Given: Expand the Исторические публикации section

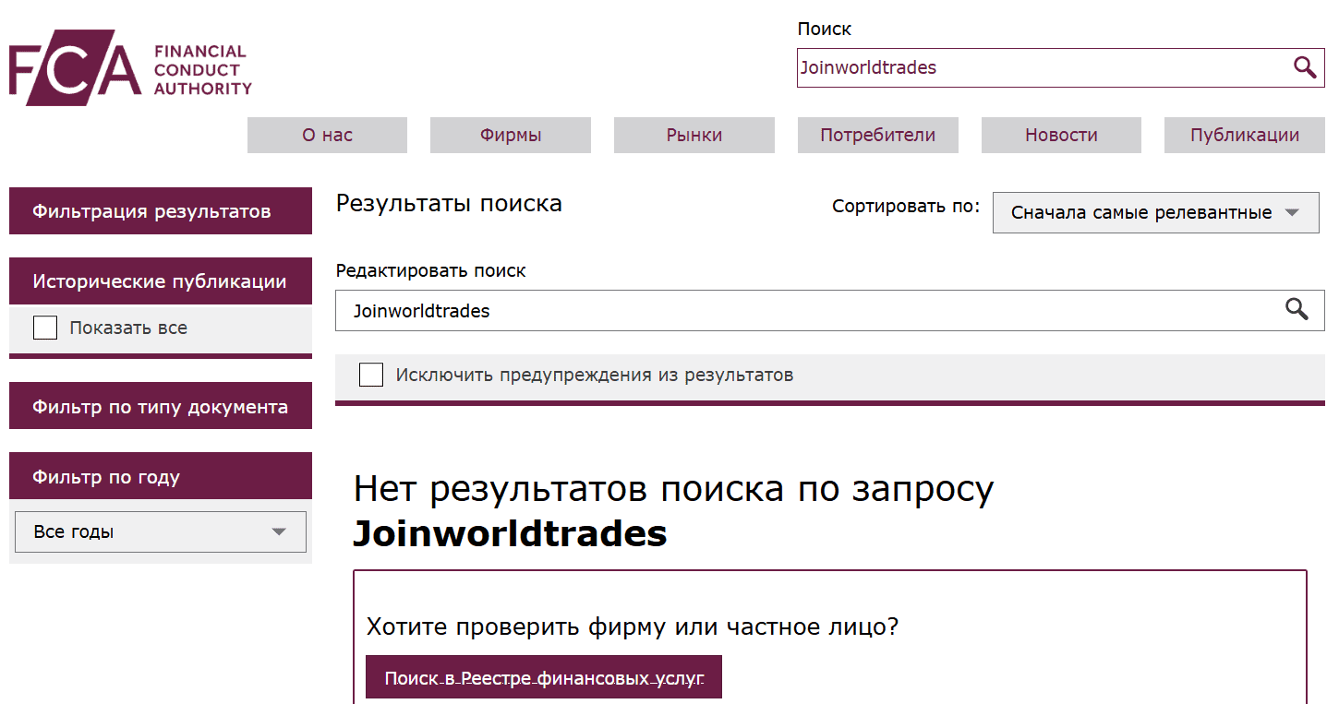Looking at the screenshot, I should click(160, 280).
